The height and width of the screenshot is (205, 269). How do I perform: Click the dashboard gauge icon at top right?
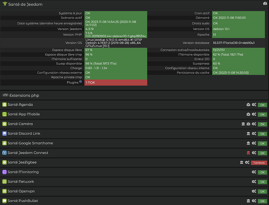pos(265,4)
